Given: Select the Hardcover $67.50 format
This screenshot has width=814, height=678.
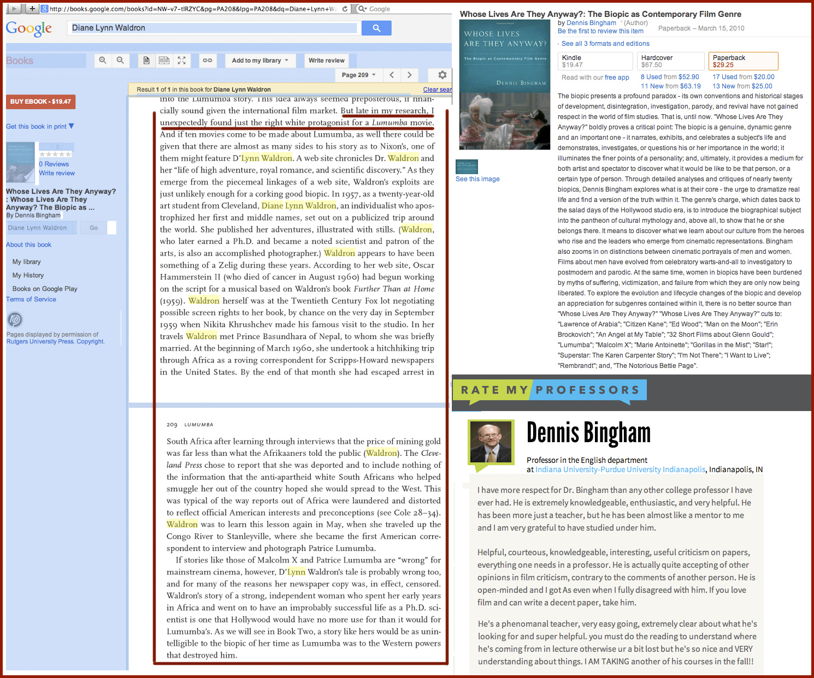Looking at the screenshot, I should (x=671, y=61).
